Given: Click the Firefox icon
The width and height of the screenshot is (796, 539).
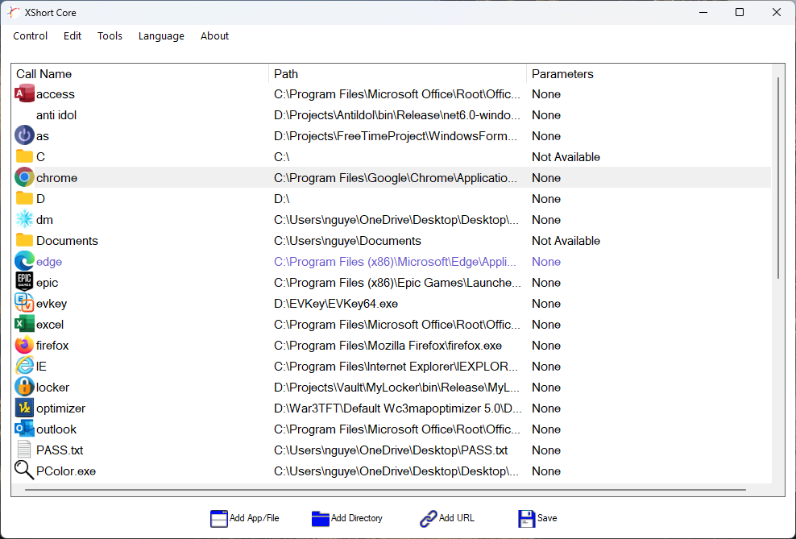Looking at the screenshot, I should (x=24, y=345).
